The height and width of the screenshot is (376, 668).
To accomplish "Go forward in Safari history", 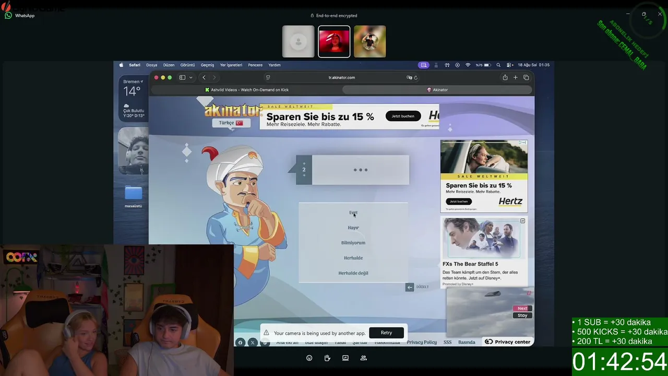I will pyautogui.click(x=214, y=77).
